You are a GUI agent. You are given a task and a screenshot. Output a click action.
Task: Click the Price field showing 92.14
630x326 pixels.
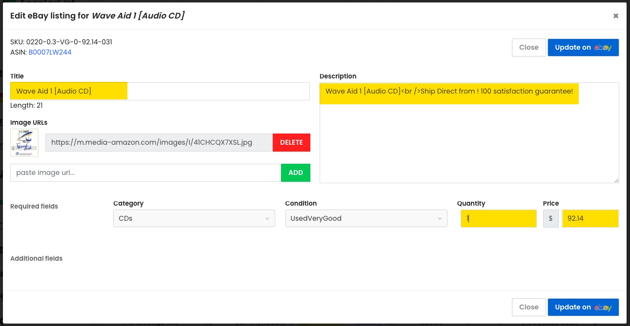(590, 218)
